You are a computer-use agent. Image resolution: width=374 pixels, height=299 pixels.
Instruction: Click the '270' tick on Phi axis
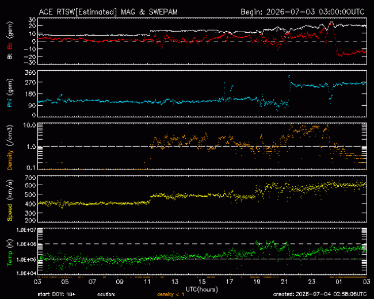tap(30, 82)
